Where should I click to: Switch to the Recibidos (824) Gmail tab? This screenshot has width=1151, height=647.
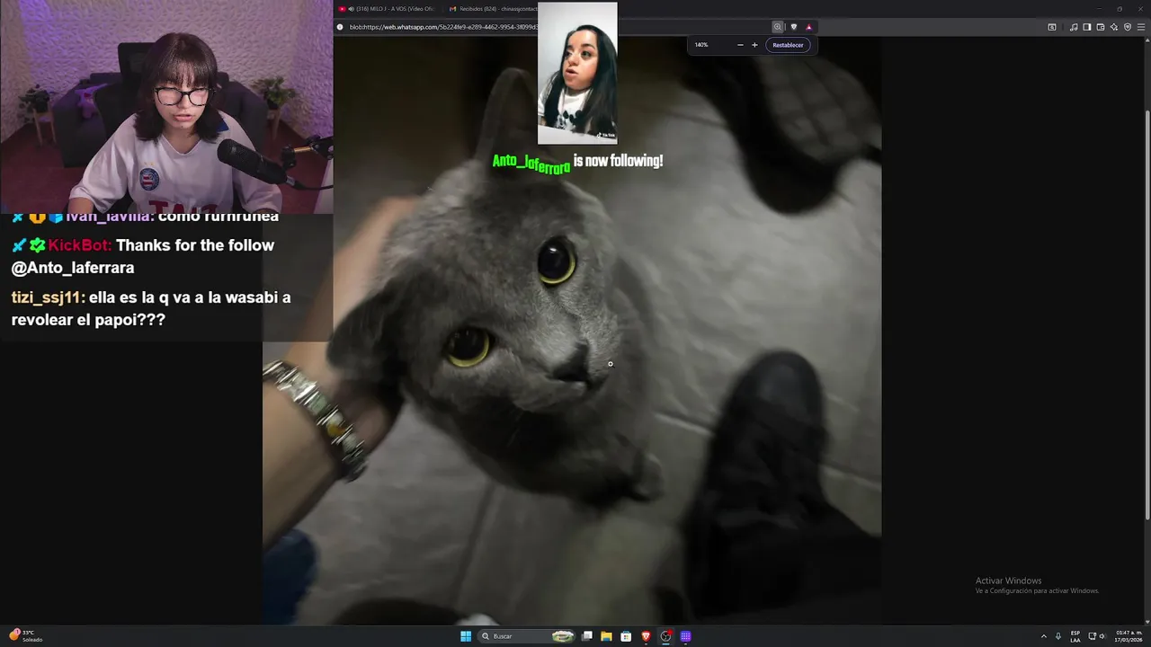(493, 9)
